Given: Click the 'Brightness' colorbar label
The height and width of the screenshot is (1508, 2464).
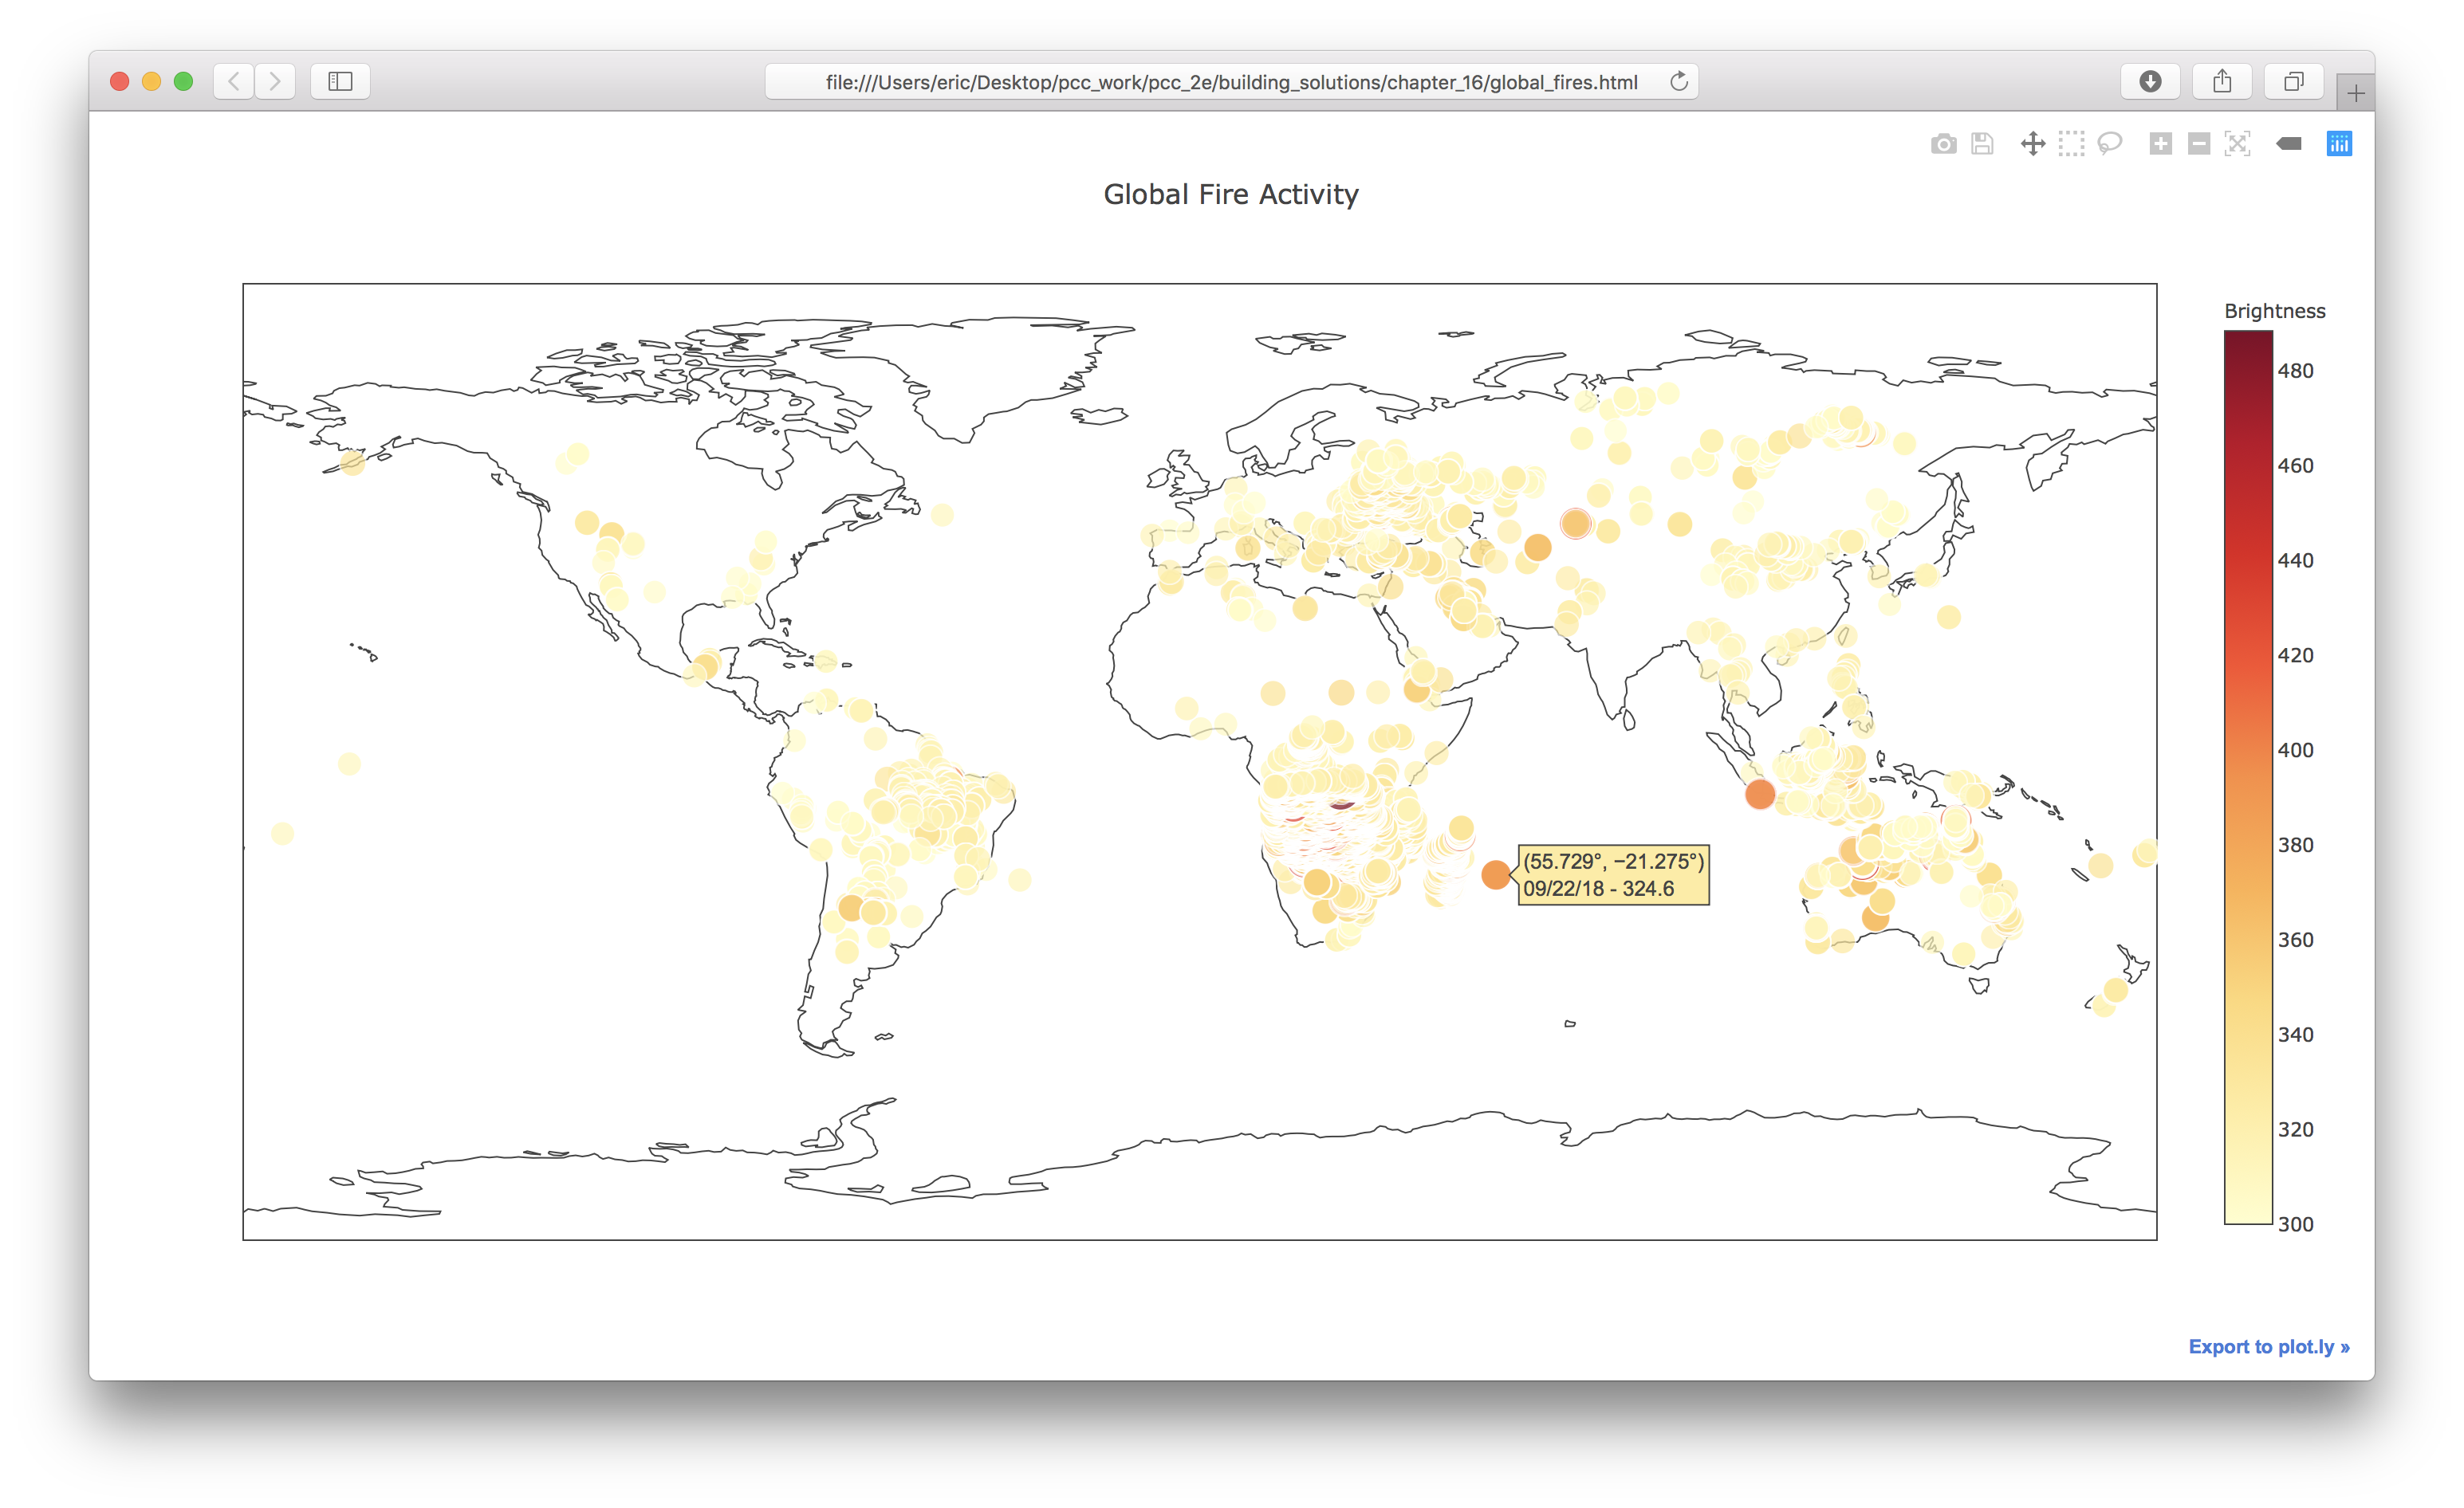Looking at the screenshot, I should (2274, 311).
